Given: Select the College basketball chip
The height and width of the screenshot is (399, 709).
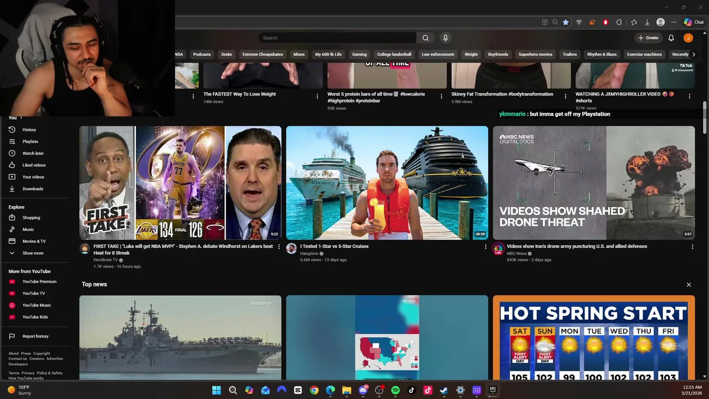Looking at the screenshot, I should click(x=394, y=54).
